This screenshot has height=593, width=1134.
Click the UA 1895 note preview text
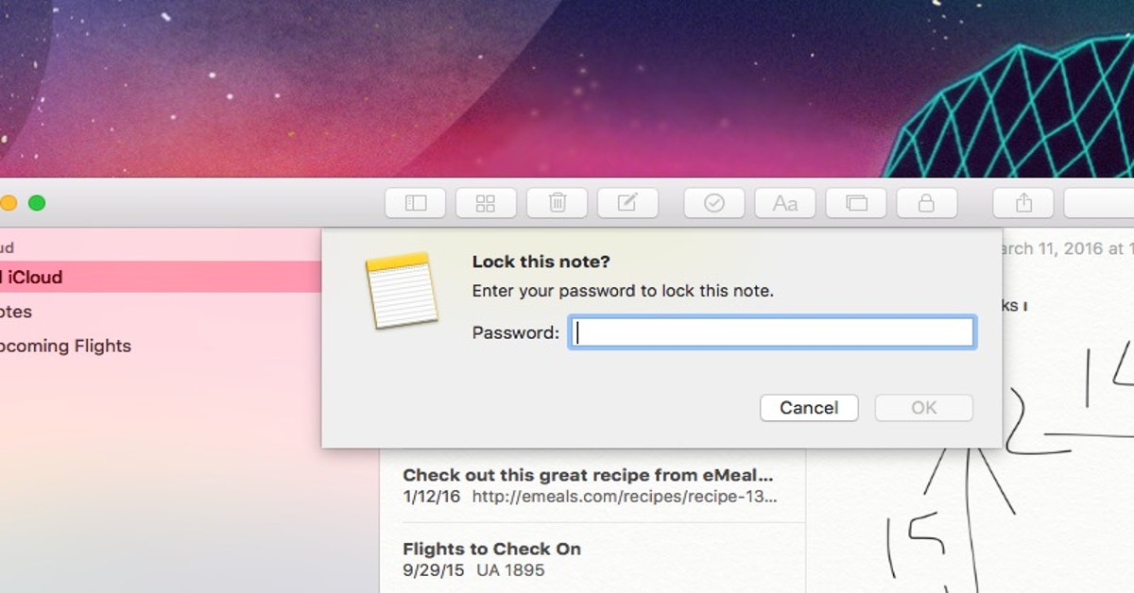tap(510, 570)
